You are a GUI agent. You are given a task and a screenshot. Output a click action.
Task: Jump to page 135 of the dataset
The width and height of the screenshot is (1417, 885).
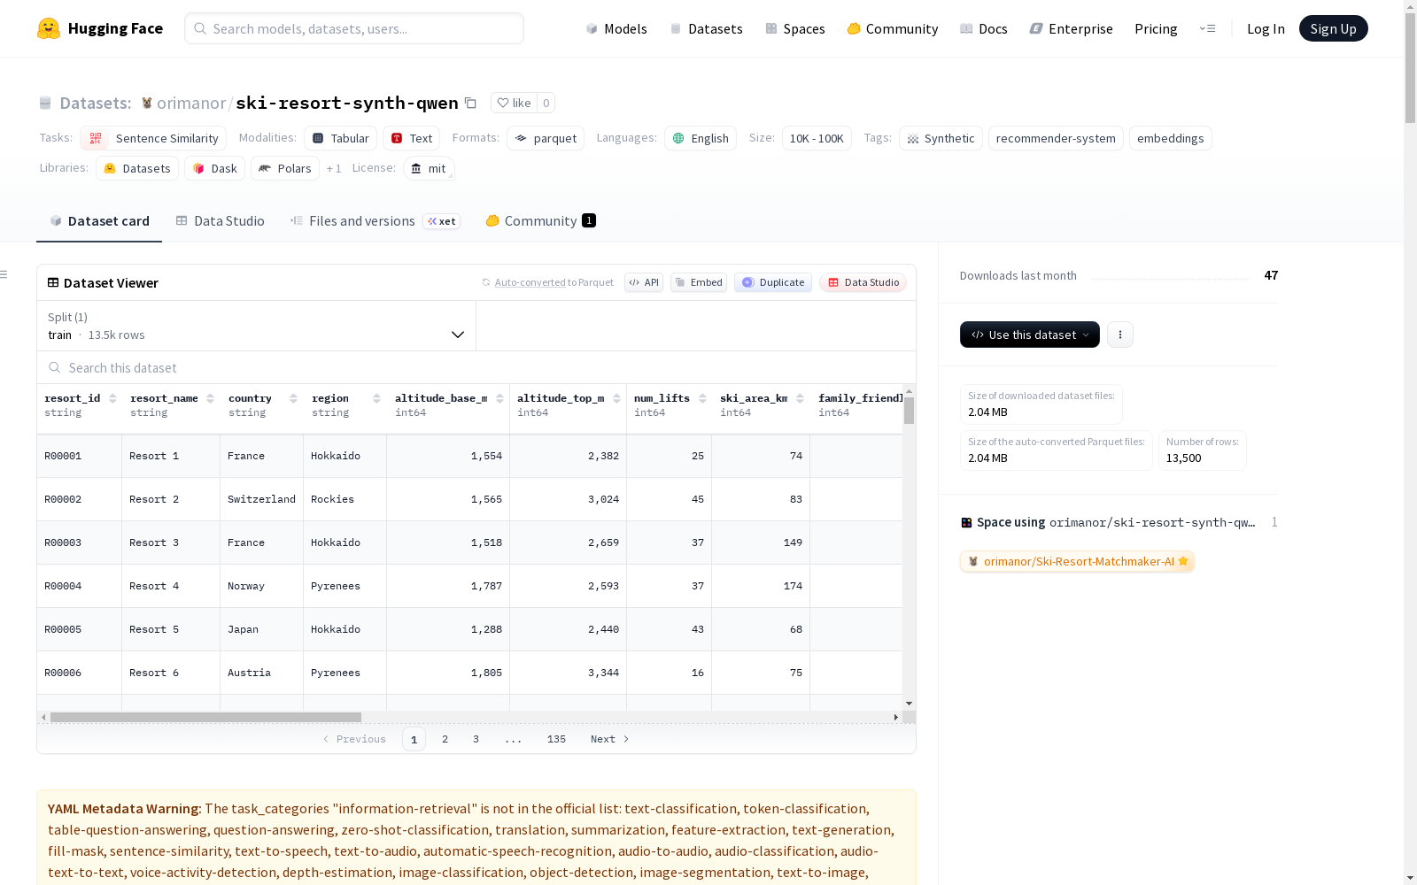556,739
